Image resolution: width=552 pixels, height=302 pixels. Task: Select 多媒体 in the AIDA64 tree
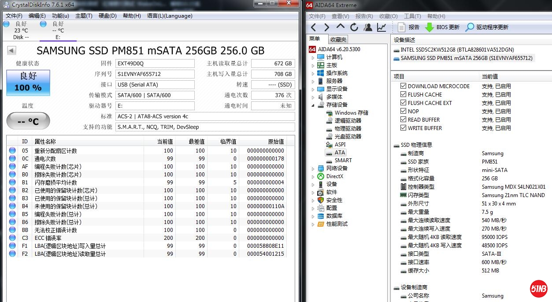point(334,97)
